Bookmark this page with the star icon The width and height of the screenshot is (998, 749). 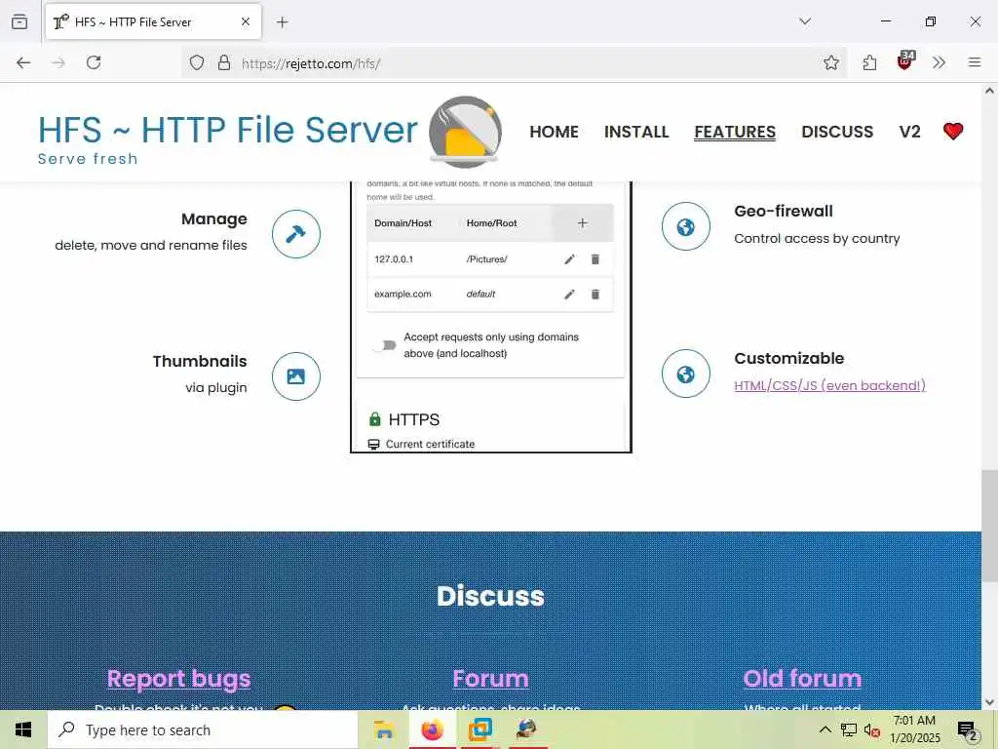tap(830, 62)
